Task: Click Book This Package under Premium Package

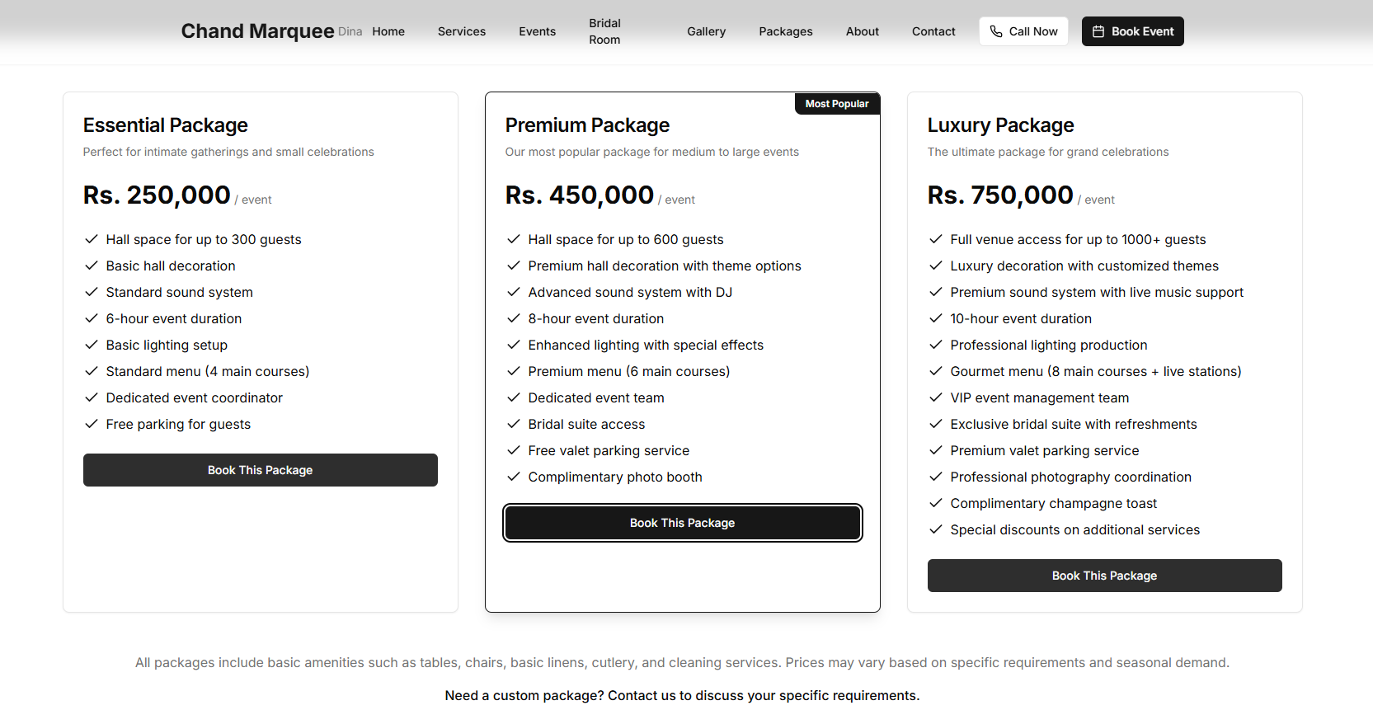Action: tap(682, 522)
